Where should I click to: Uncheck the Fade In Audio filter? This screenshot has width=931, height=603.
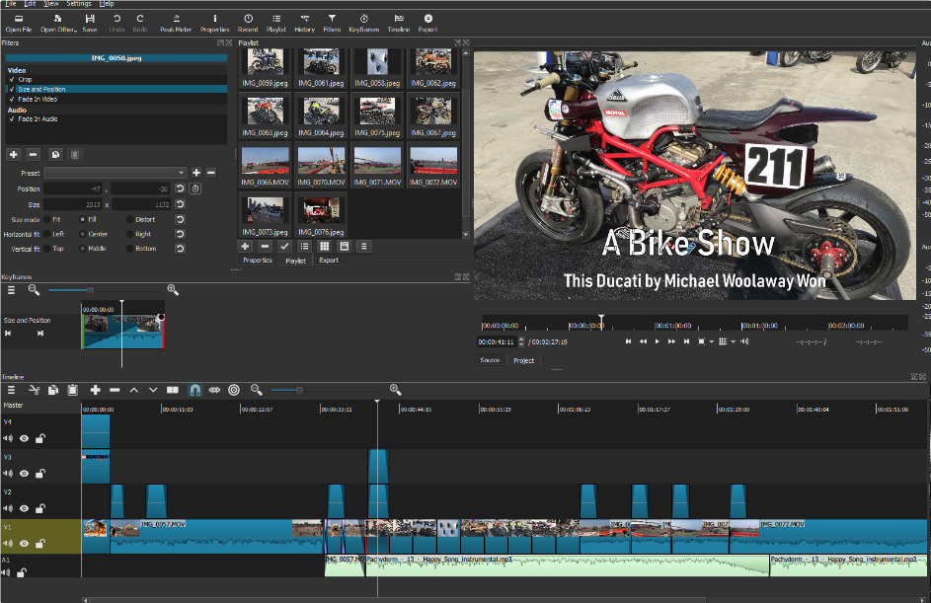(x=12, y=118)
